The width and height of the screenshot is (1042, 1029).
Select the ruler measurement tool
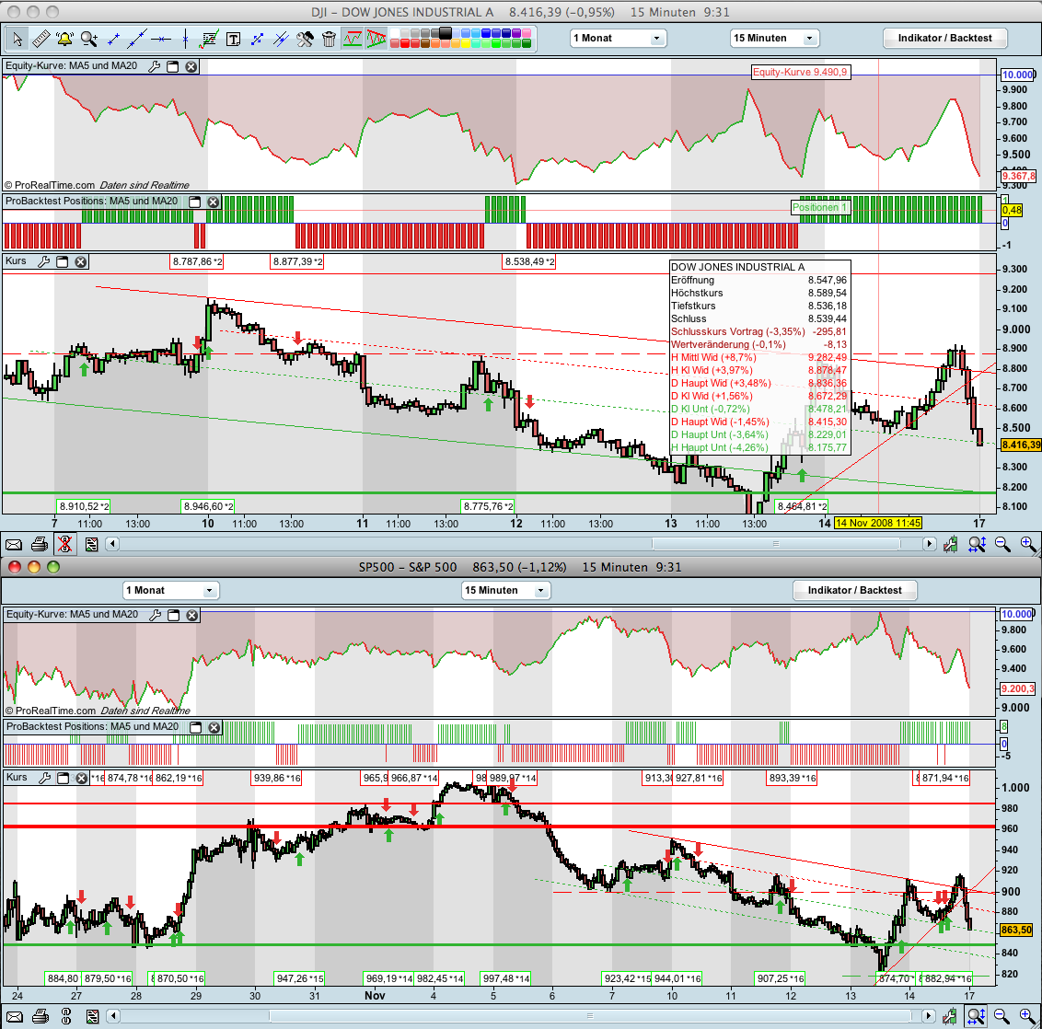point(41,40)
